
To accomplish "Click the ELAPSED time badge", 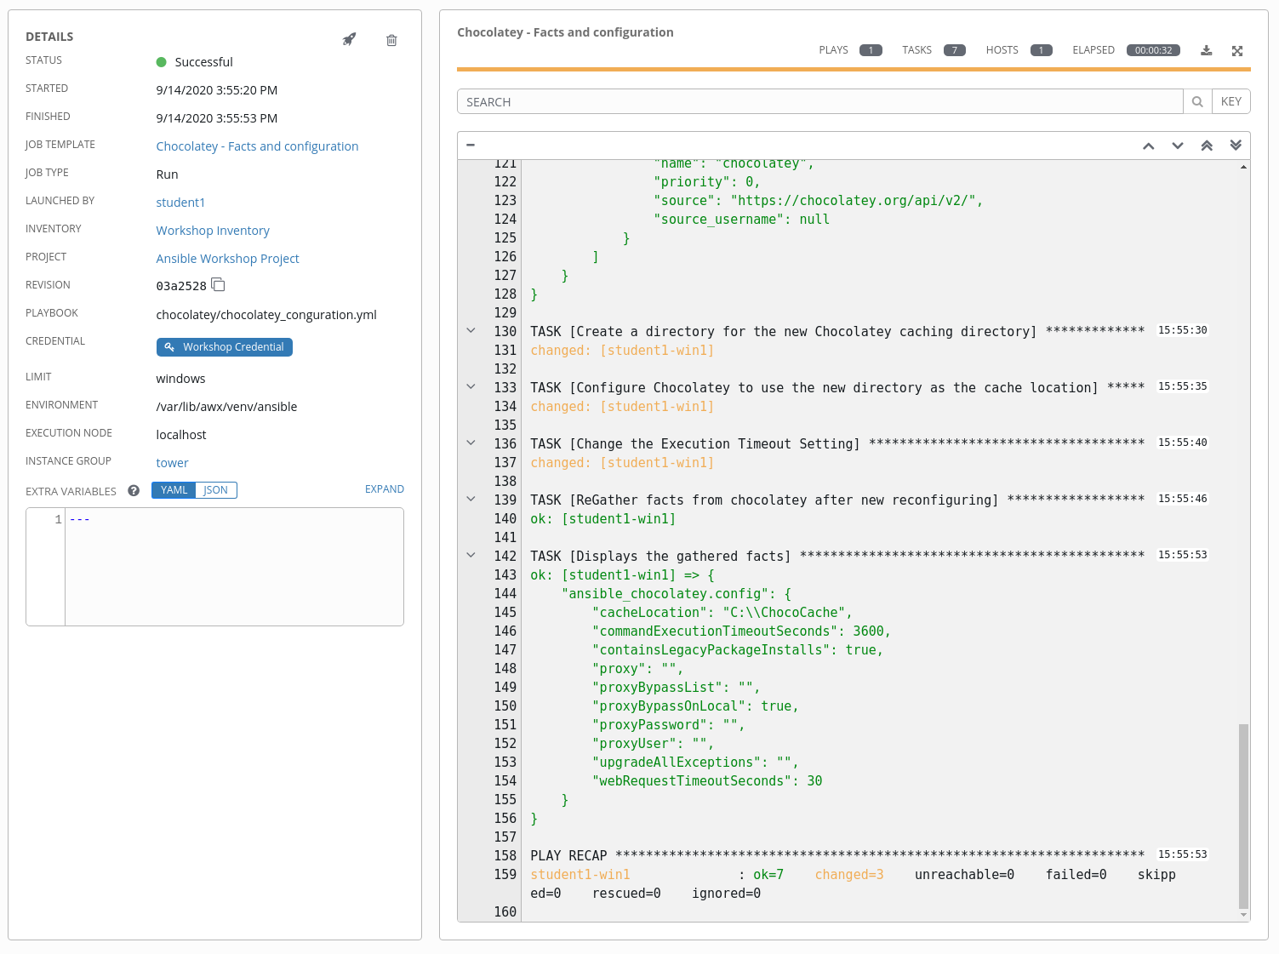I will (1153, 50).
